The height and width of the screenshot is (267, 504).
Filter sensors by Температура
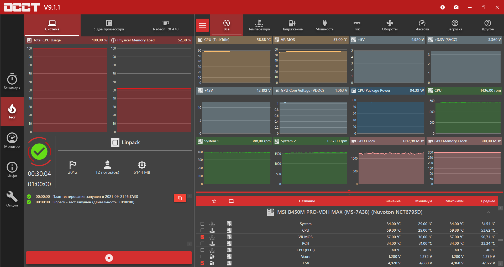259,25
